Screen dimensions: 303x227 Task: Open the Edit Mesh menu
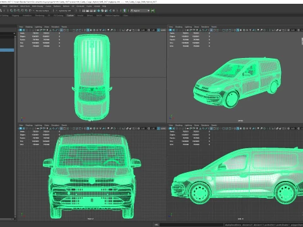click(x=14, y=6)
